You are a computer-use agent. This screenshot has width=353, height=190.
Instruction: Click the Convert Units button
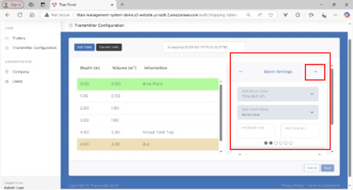point(109,47)
